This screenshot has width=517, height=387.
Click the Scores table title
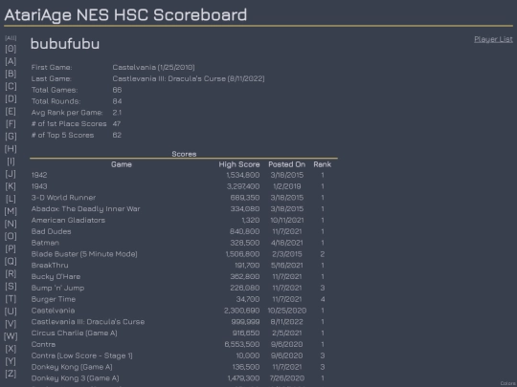click(184, 154)
